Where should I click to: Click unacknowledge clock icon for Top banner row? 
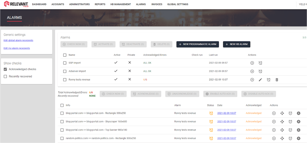[x=290, y=130]
